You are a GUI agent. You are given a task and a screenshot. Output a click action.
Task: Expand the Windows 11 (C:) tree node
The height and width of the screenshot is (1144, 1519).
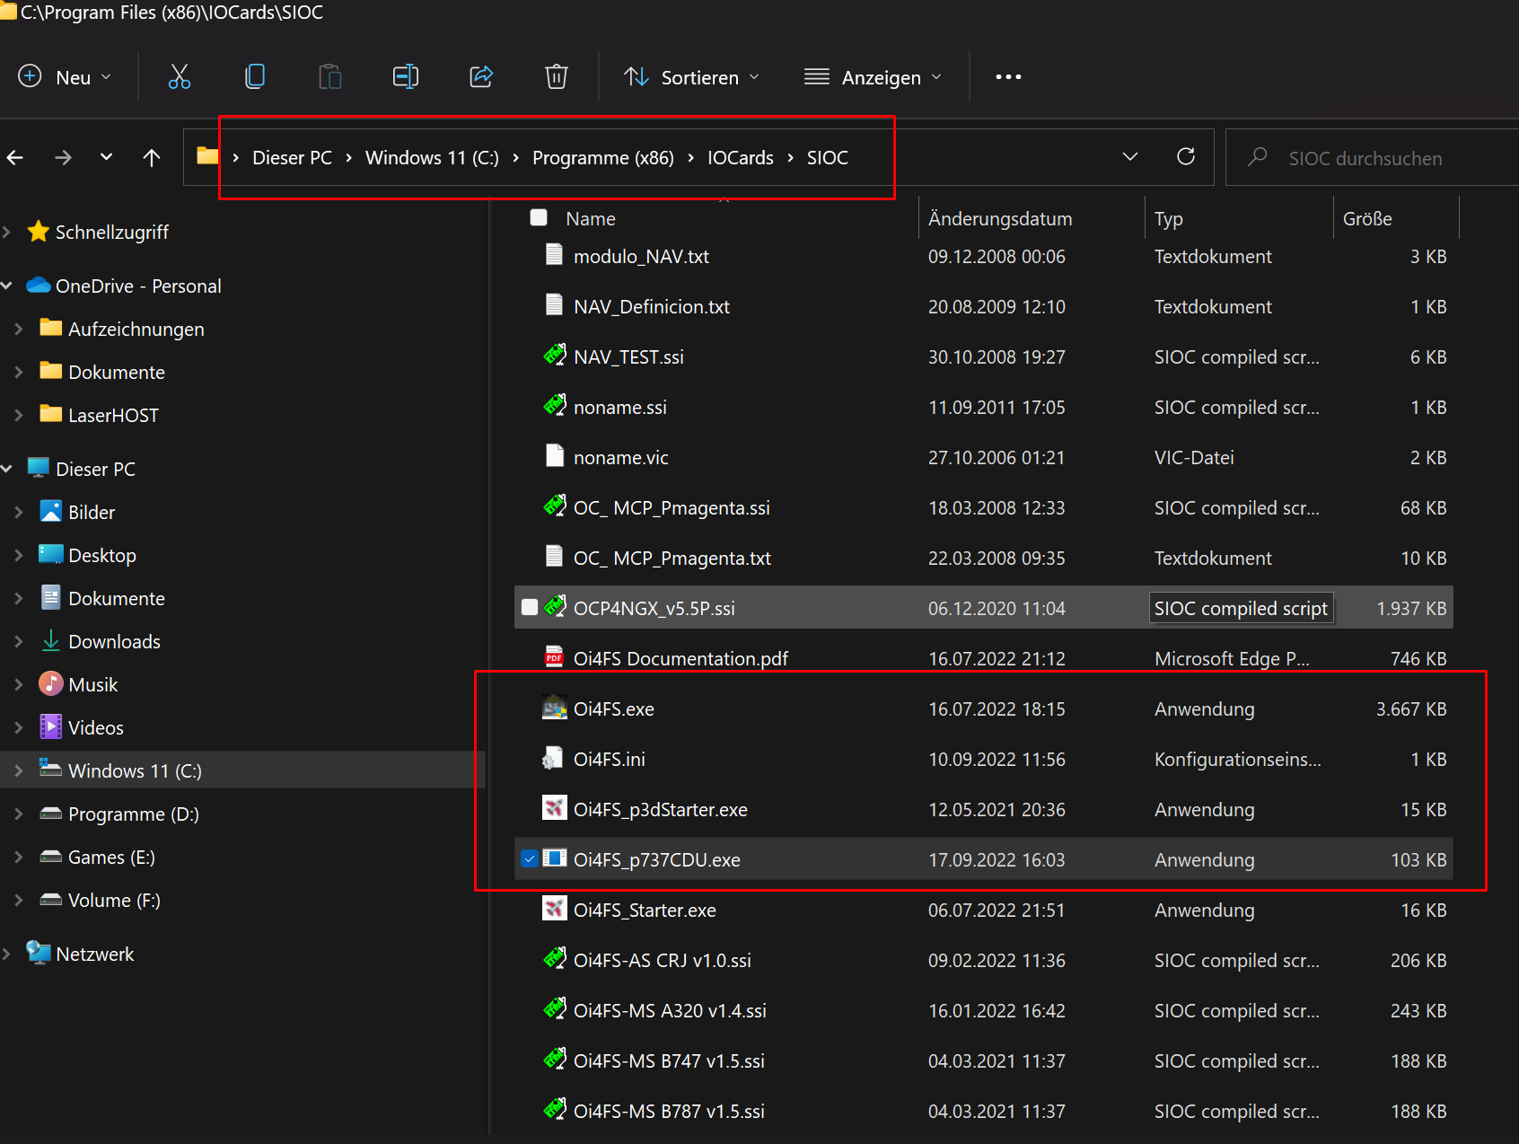click(x=19, y=770)
